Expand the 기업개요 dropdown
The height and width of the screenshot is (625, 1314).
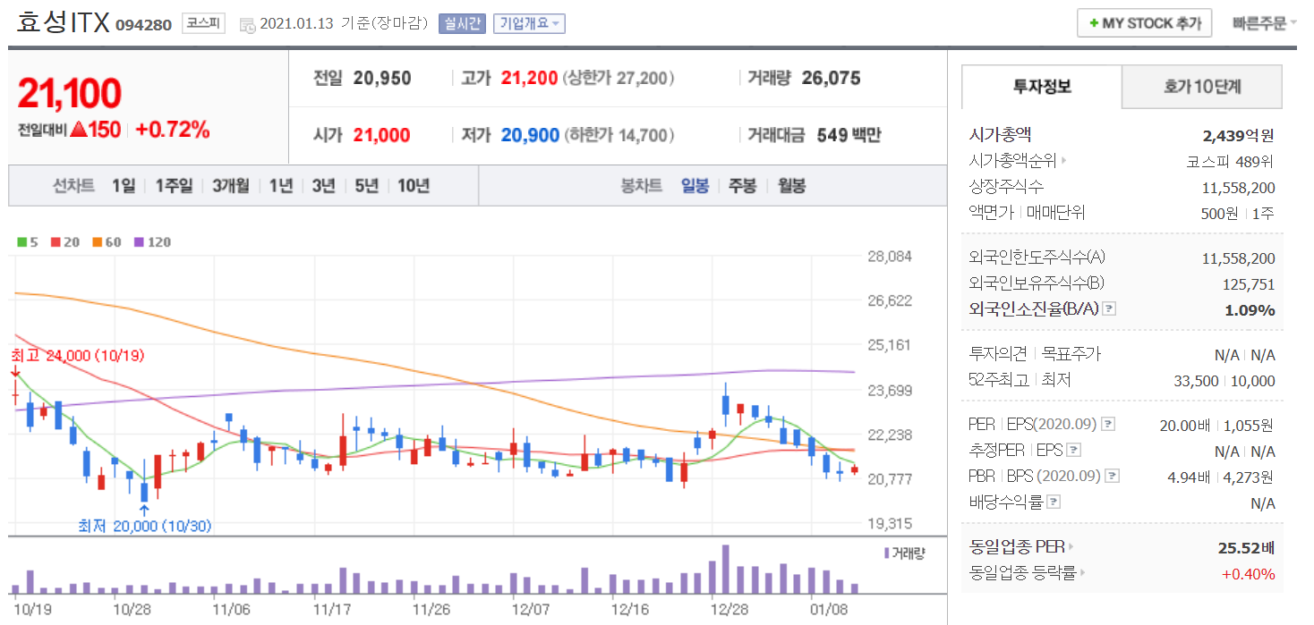[529, 23]
